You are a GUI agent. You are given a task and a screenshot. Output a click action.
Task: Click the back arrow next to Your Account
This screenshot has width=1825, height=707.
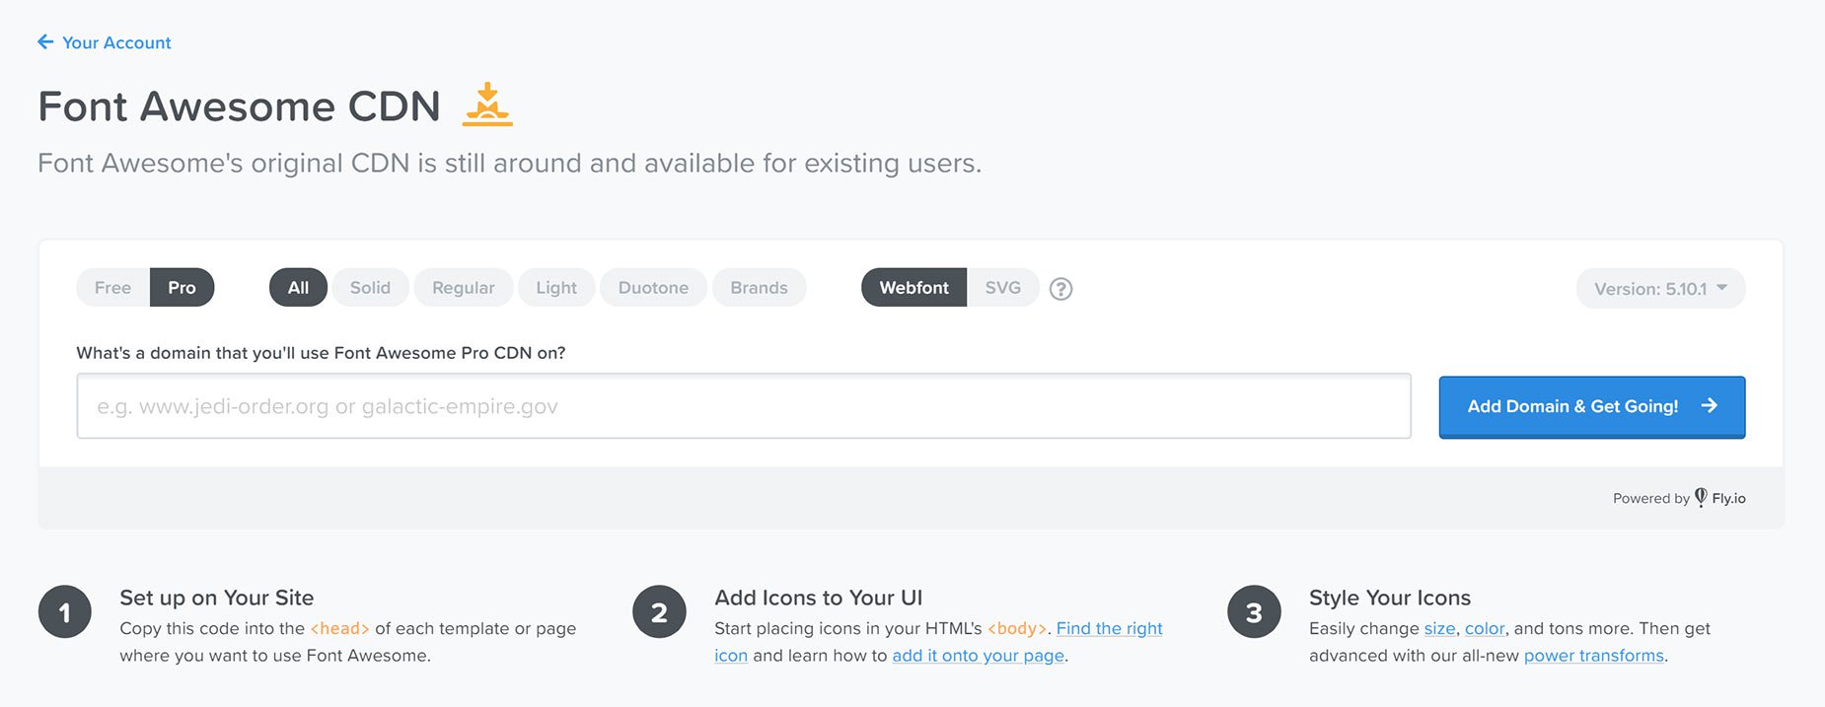tap(43, 41)
